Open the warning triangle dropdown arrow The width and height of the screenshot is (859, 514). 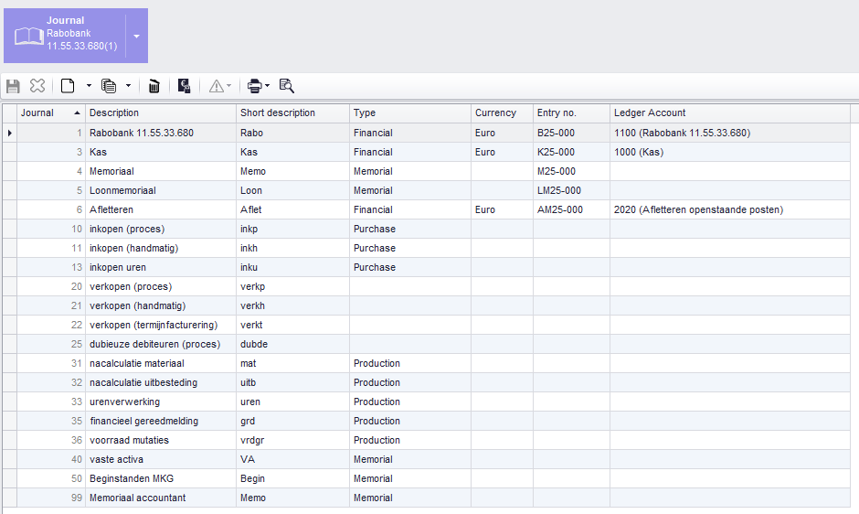pos(229,86)
